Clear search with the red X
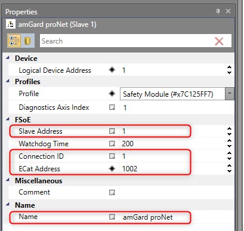The width and height of the screenshot is (244, 231). tap(219, 41)
